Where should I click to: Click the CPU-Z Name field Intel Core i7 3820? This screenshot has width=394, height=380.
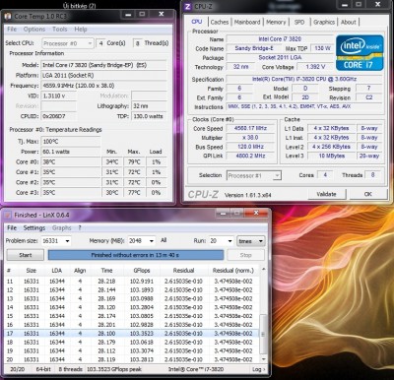click(x=280, y=39)
